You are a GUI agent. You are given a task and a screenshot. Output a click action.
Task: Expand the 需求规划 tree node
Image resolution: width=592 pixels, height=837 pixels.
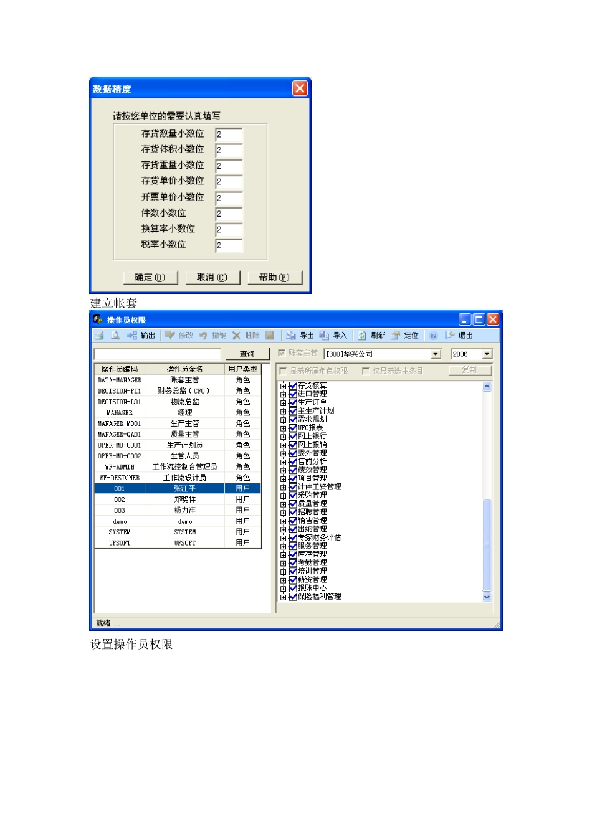pyautogui.click(x=284, y=420)
